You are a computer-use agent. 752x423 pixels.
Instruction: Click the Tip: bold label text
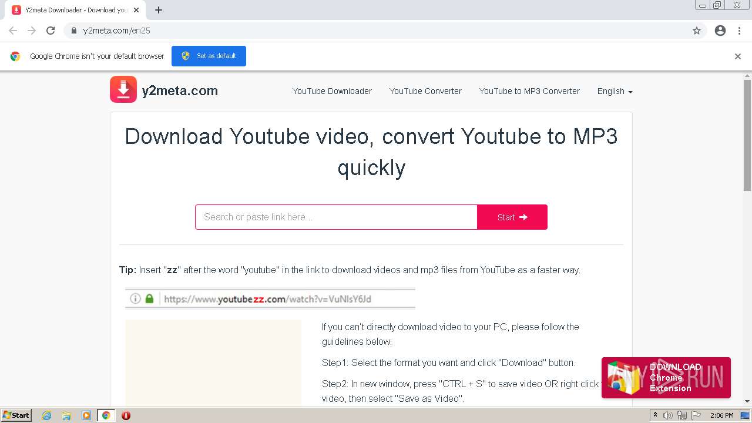tap(127, 270)
